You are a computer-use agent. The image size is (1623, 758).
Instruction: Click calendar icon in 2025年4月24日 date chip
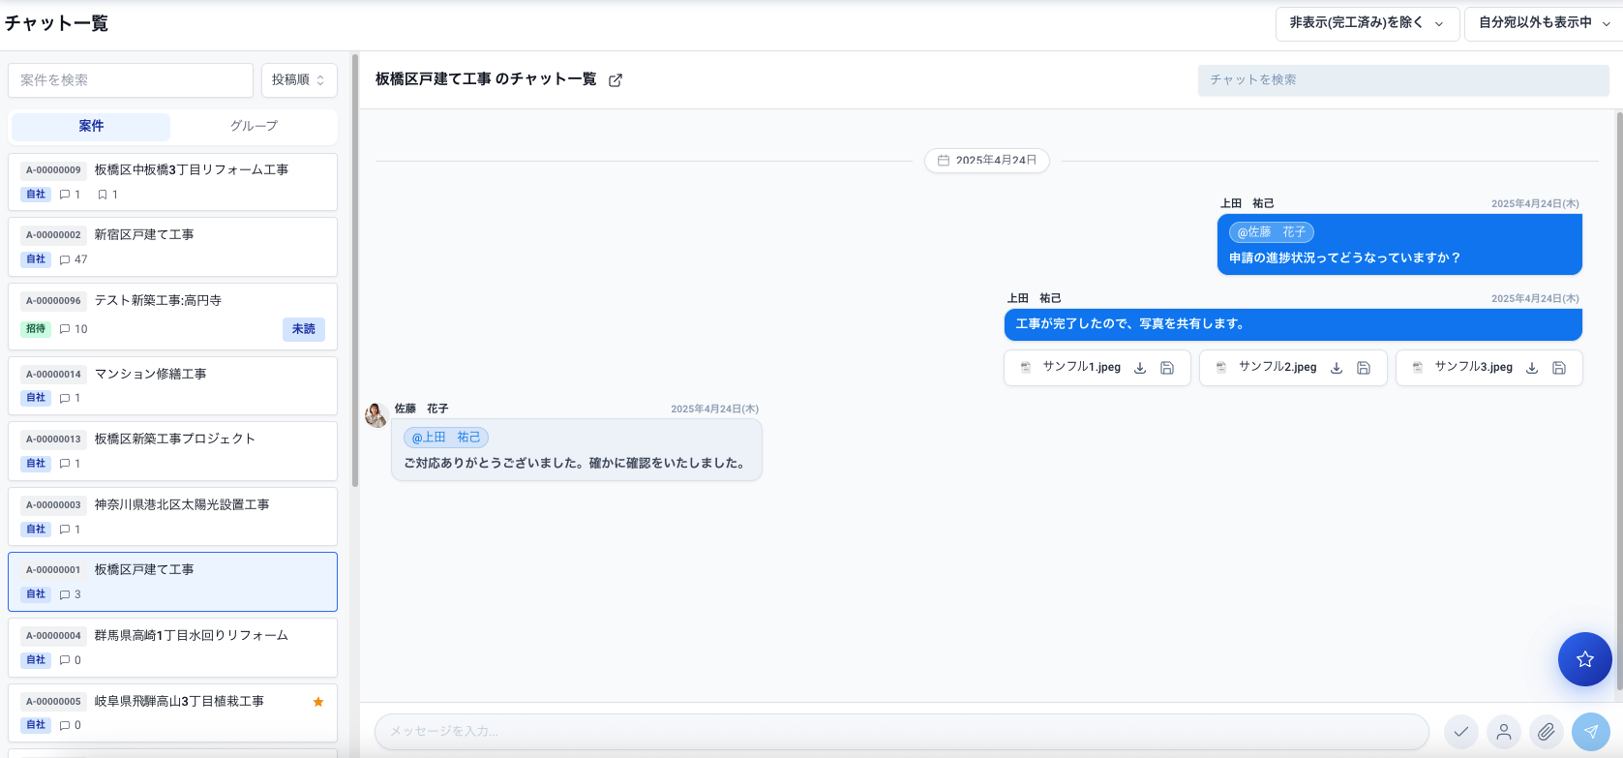tap(944, 161)
